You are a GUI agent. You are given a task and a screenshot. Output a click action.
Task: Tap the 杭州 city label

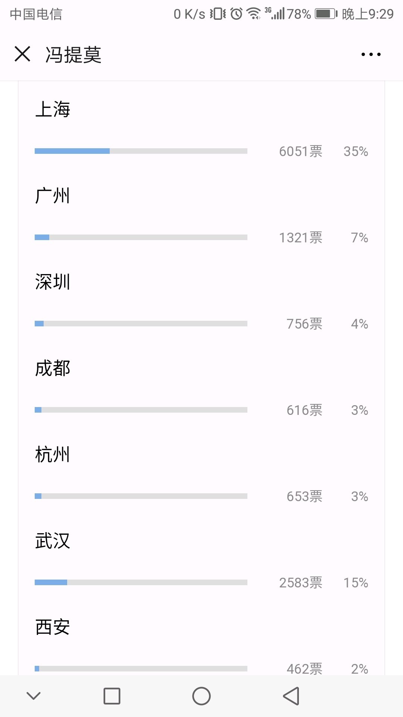click(53, 454)
